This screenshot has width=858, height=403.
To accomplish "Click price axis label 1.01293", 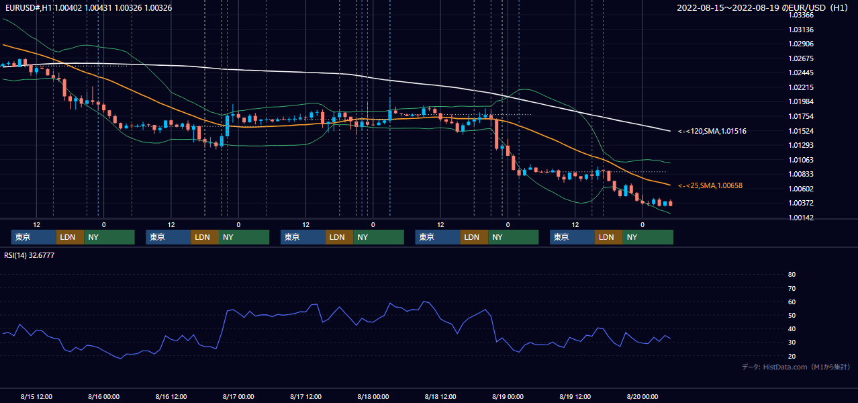I will (x=801, y=145).
